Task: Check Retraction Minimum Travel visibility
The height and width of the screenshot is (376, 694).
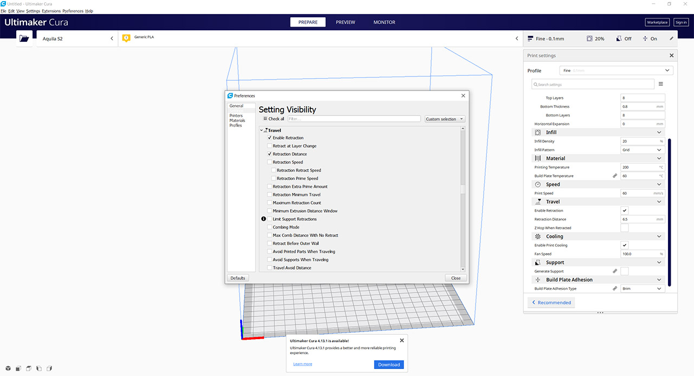Action: [x=269, y=195]
